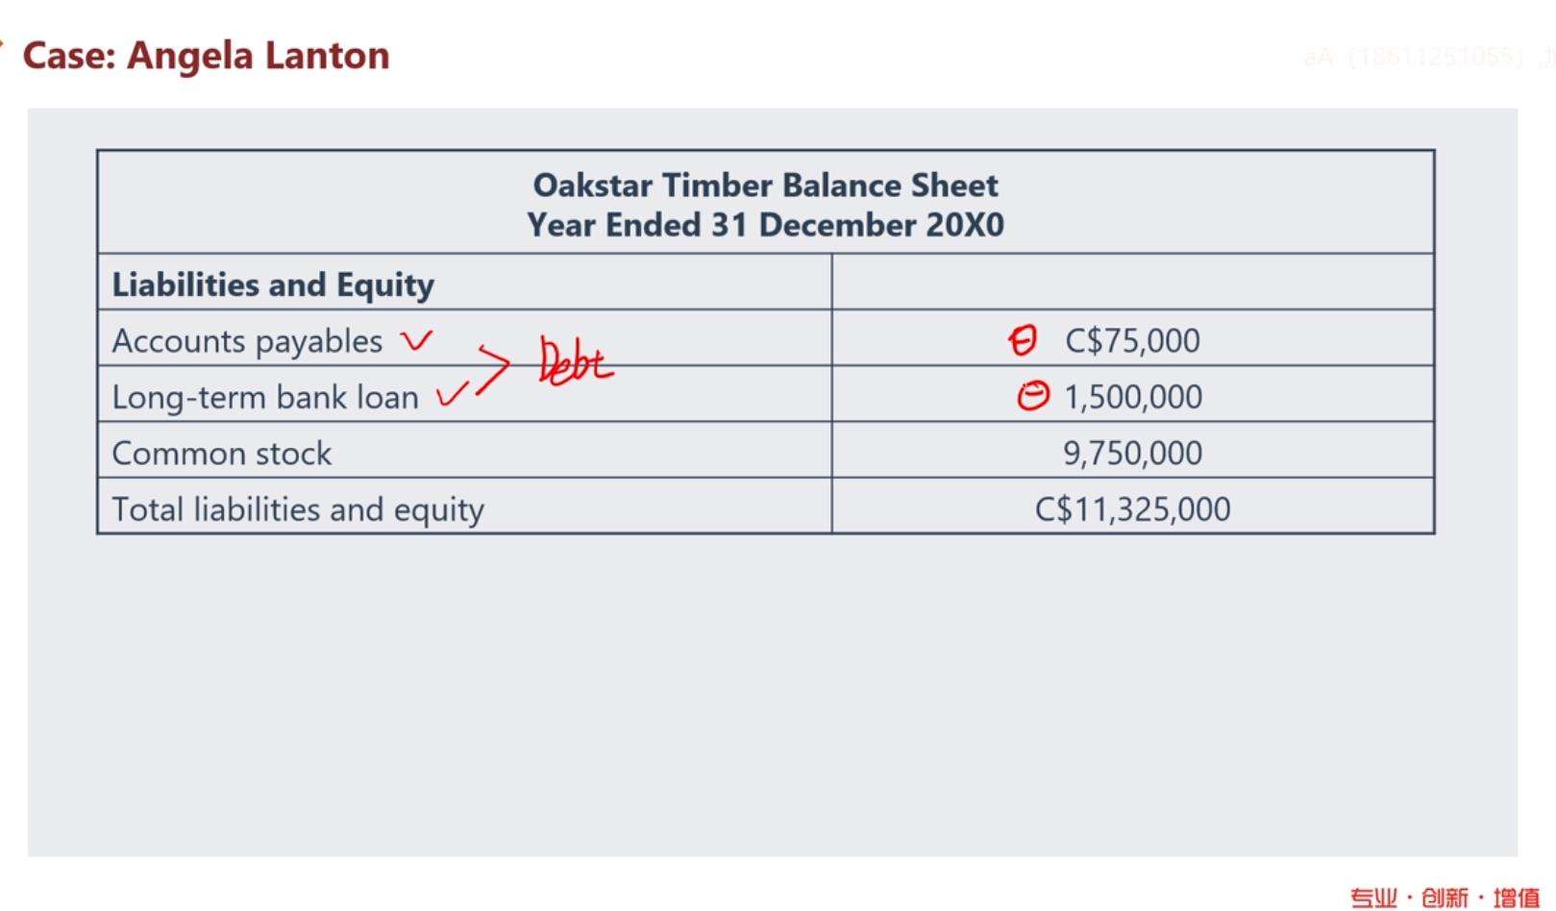The height and width of the screenshot is (911, 1556).
Task: Click the red checkmark beside Accounts payables
Action: click(417, 340)
